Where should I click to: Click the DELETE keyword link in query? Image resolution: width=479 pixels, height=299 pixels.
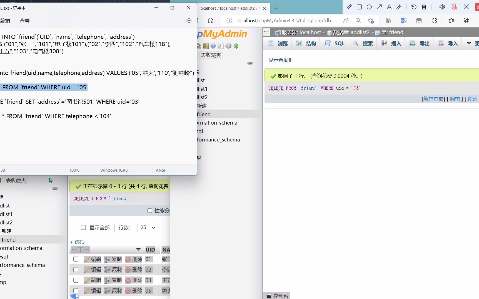pyautogui.click(x=276, y=88)
